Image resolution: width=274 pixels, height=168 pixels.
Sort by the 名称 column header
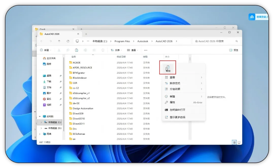(x=74, y=57)
